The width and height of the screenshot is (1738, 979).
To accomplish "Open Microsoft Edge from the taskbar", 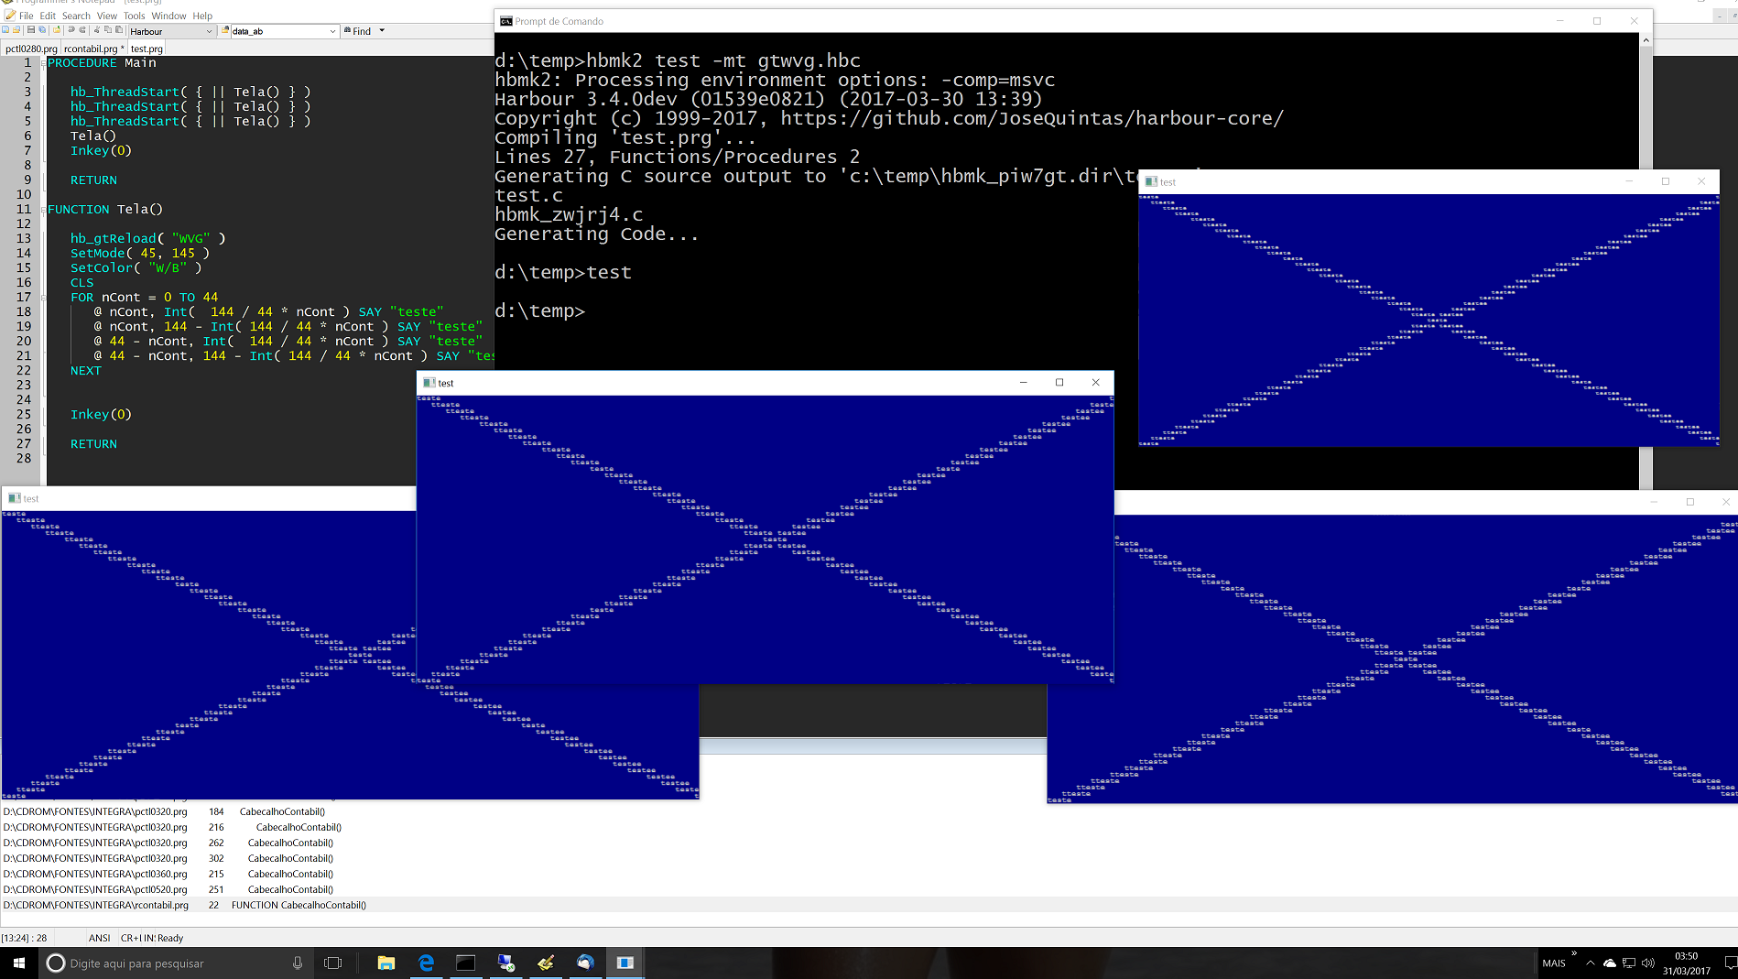I will point(426,963).
